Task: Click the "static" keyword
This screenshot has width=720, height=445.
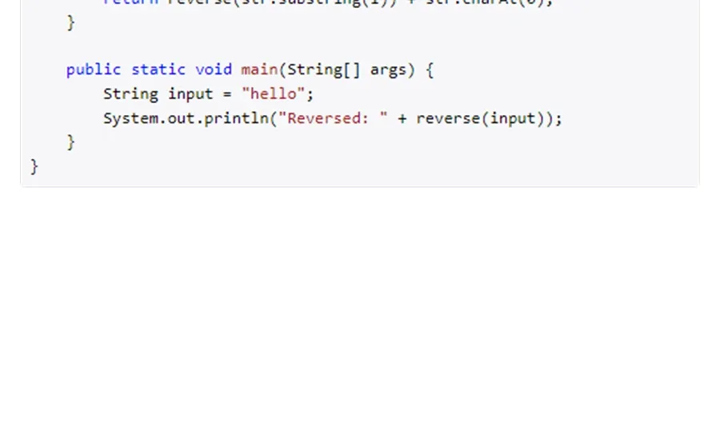Action: pyautogui.click(x=158, y=70)
